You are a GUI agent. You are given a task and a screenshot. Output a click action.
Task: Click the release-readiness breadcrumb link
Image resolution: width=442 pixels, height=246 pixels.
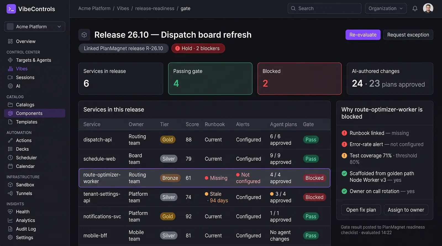[x=155, y=9]
